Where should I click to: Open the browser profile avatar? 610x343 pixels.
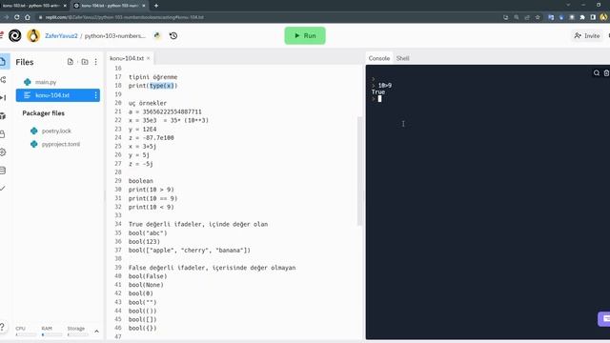point(603,17)
